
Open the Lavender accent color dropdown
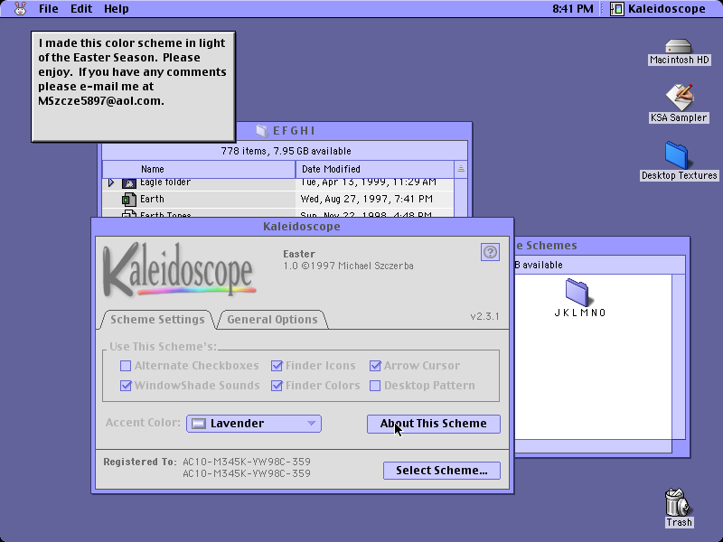pyautogui.click(x=254, y=424)
